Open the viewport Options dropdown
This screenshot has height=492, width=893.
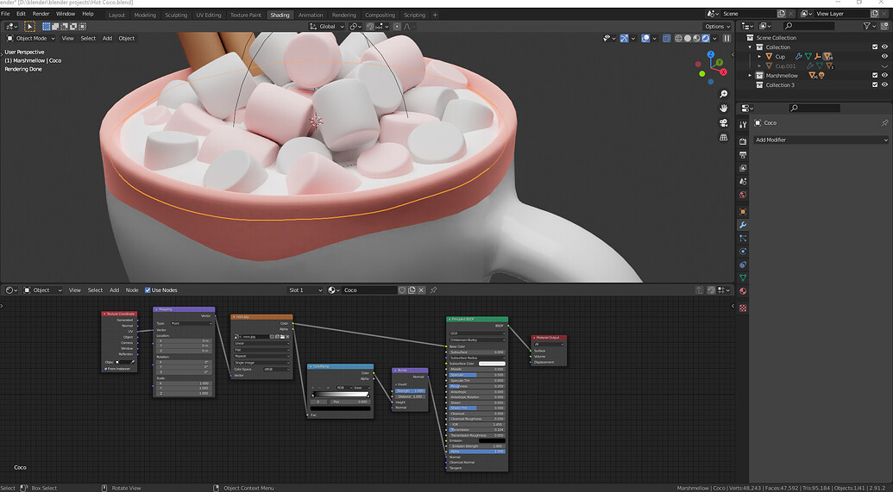[x=717, y=26]
